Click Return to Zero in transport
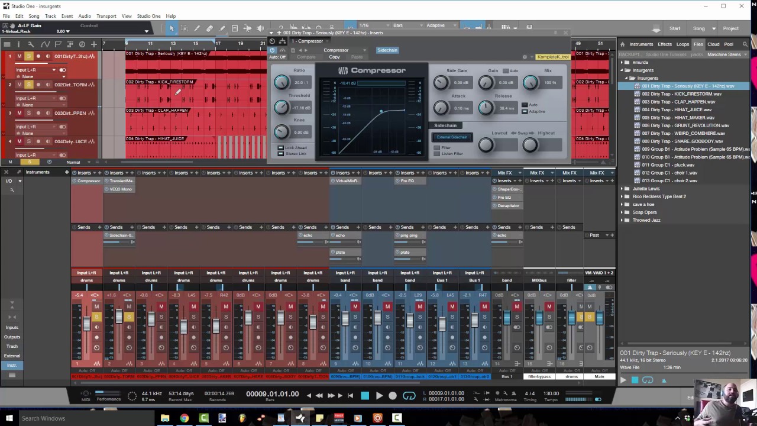Viewport: 757px width, 426px height. (350, 396)
